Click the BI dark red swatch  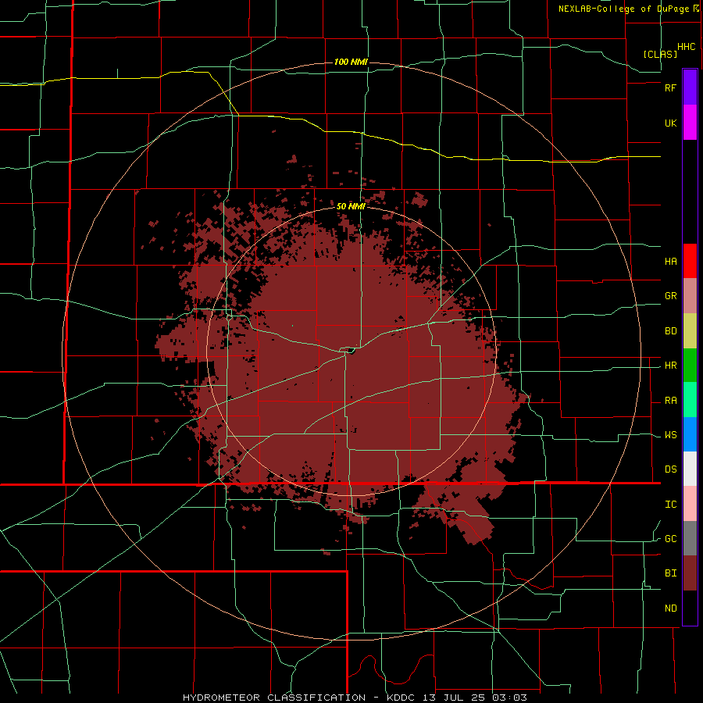[690, 573]
